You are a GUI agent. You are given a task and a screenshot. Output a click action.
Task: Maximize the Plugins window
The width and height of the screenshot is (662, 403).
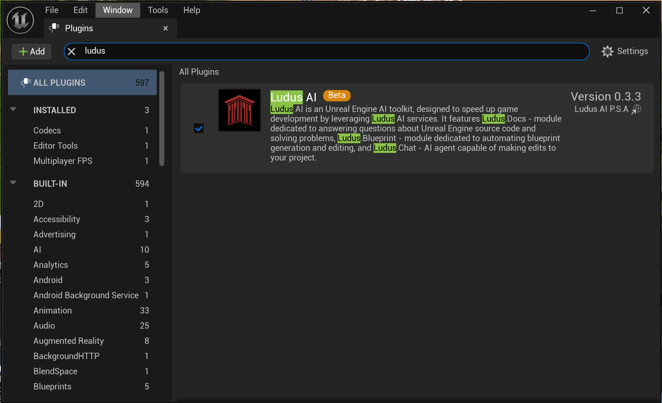pyautogui.click(x=619, y=11)
